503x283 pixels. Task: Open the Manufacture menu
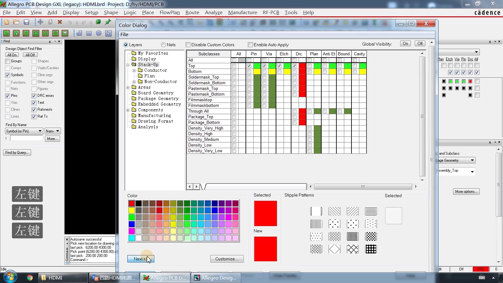point(242,12)
